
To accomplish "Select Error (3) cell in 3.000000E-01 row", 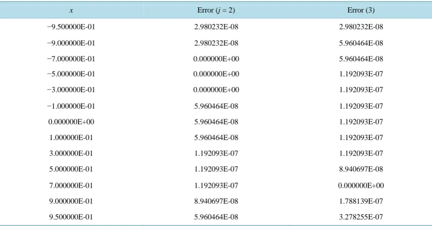I will click(361, 153).
